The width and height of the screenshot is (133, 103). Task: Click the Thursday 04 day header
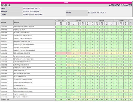pos(93,24)
